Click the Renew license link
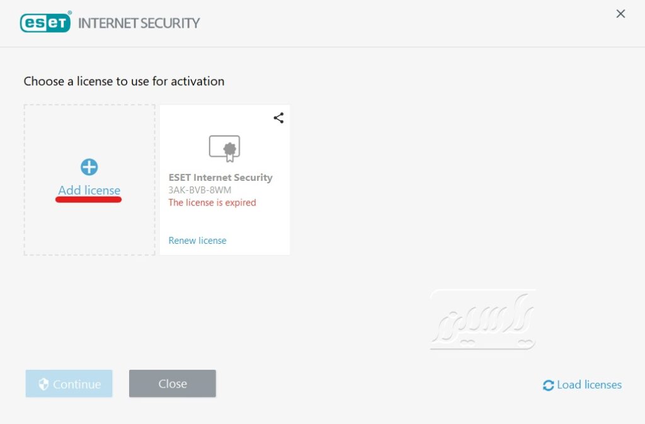The image size is (645, 424). (197, 240)
